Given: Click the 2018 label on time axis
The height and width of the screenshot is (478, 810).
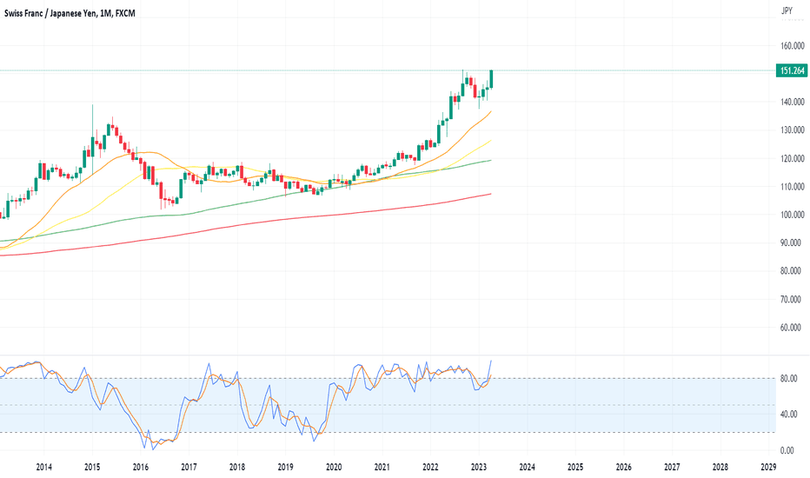Looking at the screenshot, I should click(x=237, y=468).
